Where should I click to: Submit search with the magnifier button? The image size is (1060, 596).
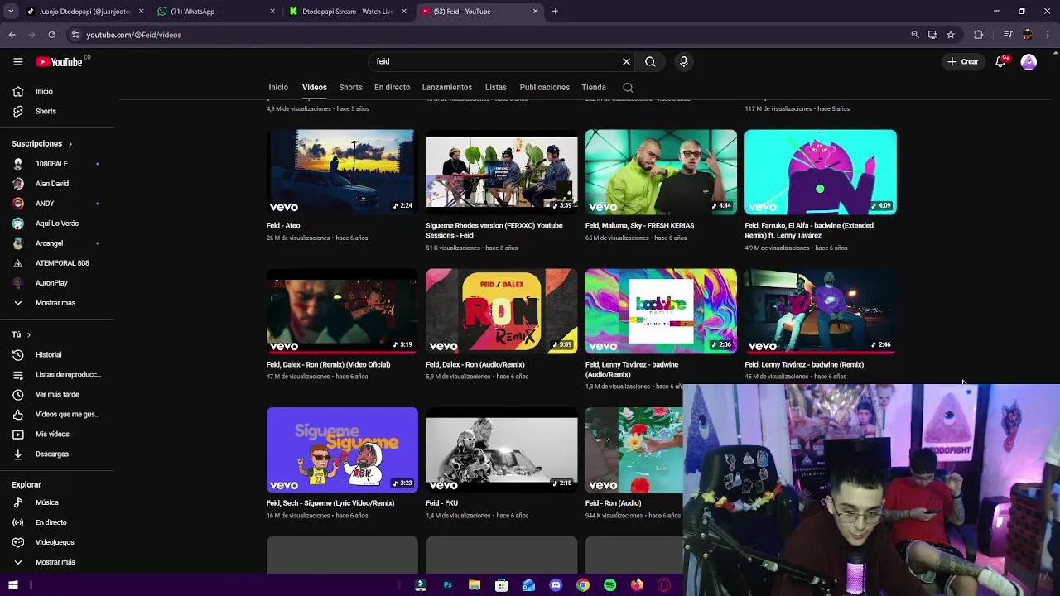[650, 61]
